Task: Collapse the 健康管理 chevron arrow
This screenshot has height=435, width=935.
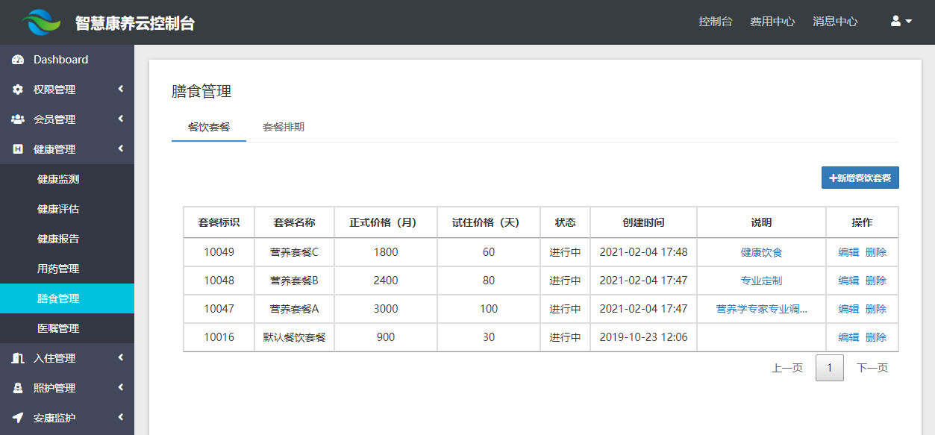Action: pyautogui.click(x=120, y=149)
